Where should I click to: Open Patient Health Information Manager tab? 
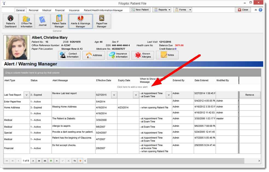coord(103,10)
